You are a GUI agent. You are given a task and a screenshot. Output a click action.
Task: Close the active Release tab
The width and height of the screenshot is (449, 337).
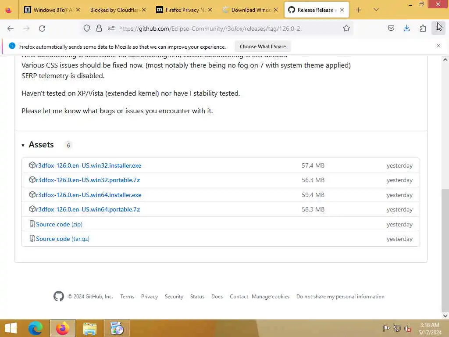(x=342, y=10)
